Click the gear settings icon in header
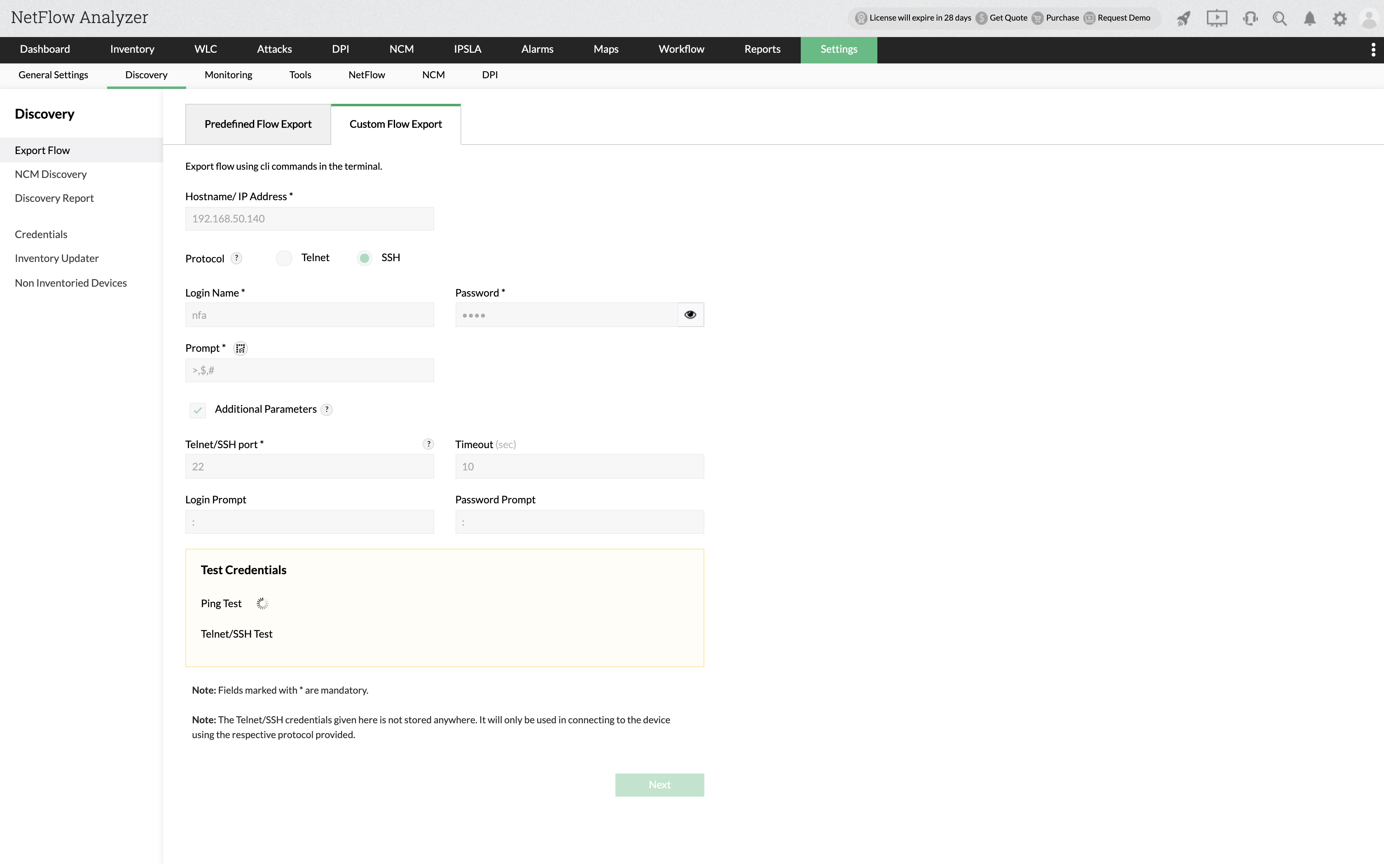 tap(1340, 18)
